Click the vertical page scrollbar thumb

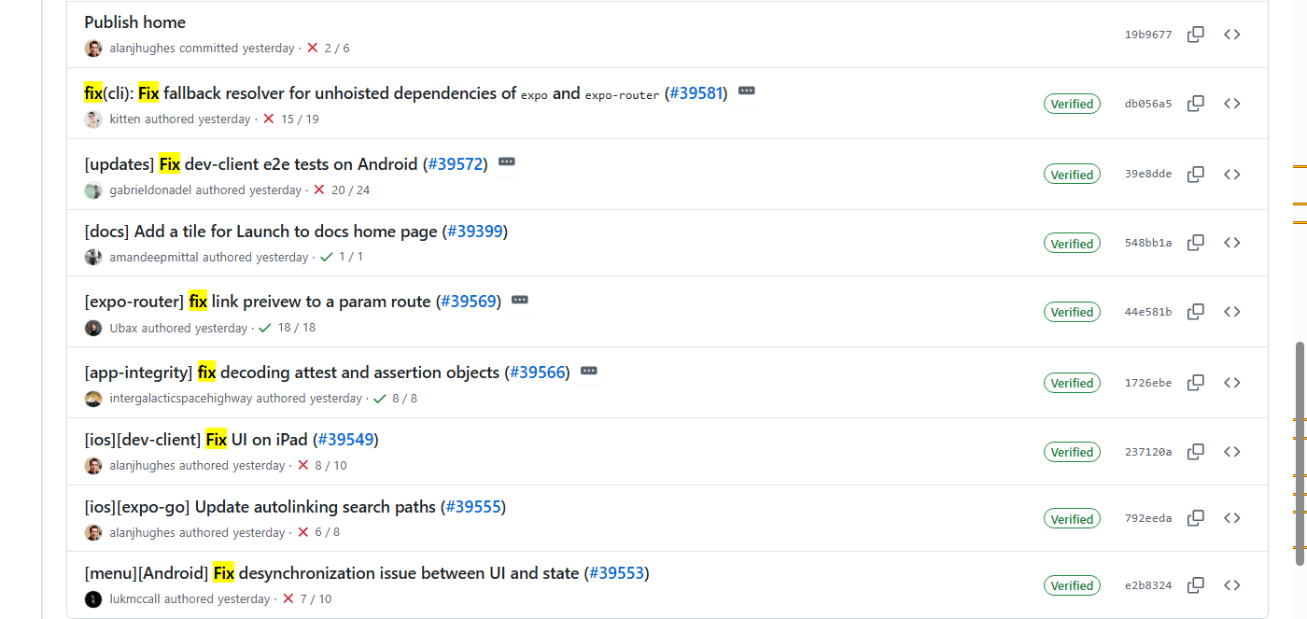pyautogui.click(x=1300, y=453)
